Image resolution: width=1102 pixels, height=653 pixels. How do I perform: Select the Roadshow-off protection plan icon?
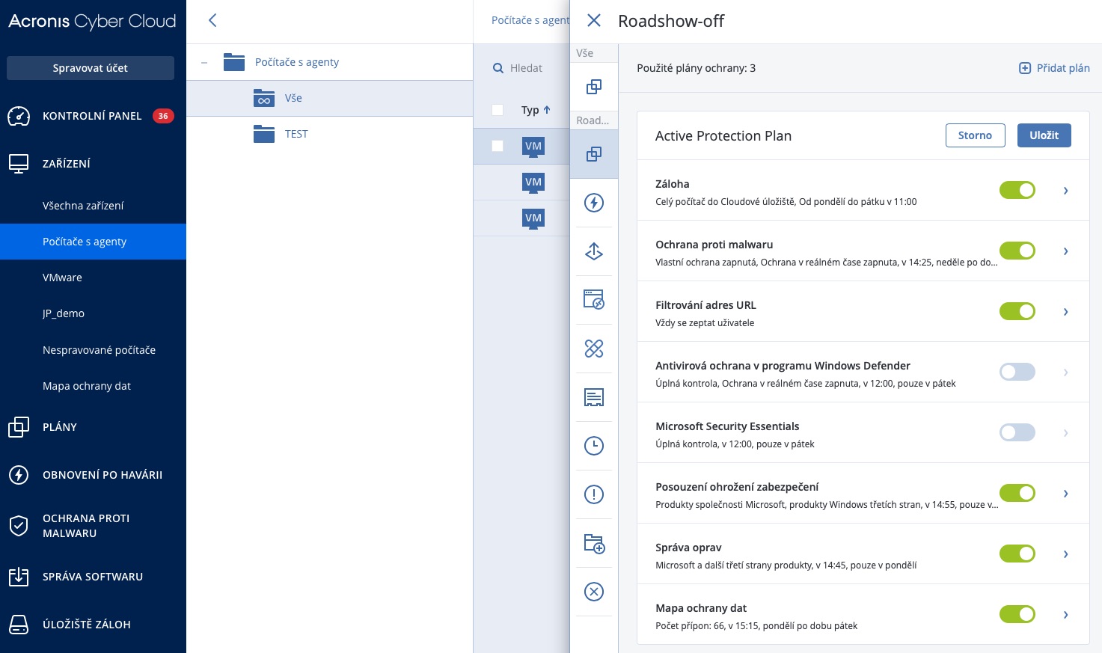coord(594,154)
